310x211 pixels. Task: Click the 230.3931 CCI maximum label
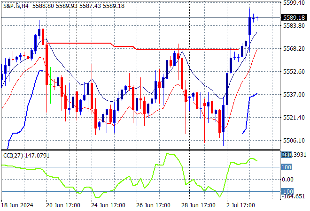click(x=294, y=154)
